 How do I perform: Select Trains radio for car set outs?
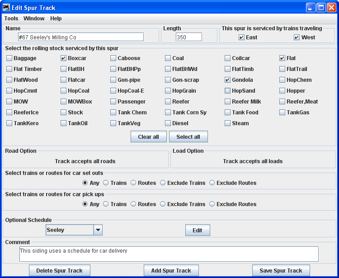(x=106, y=183)
